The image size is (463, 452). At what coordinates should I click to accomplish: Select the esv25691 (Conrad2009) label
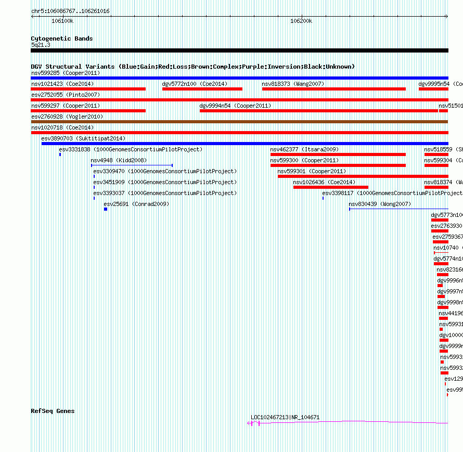tap(136, 204)
